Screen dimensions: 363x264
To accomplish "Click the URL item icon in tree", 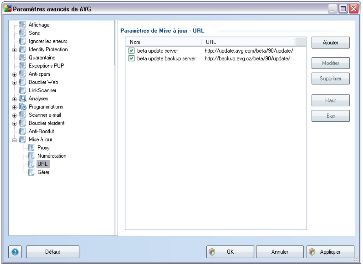I will (32, 164).
